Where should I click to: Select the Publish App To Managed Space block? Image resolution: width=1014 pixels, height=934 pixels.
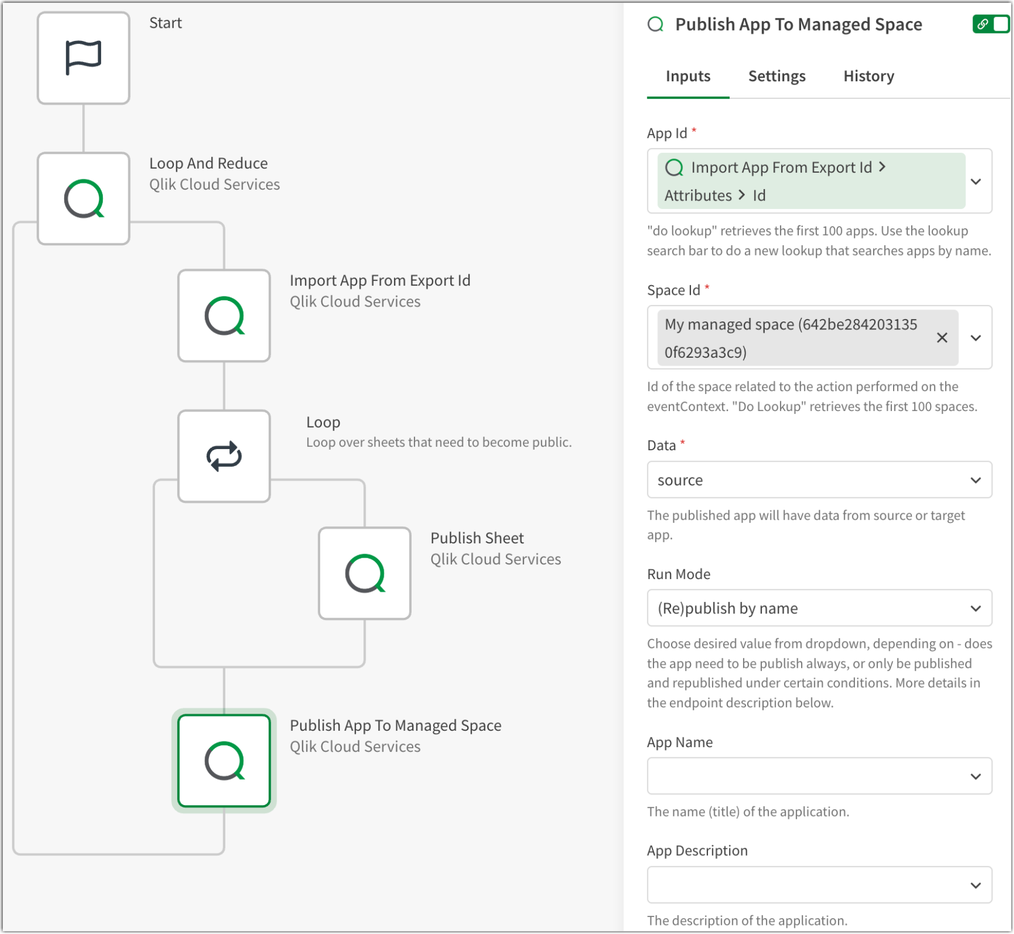(224, 761)
